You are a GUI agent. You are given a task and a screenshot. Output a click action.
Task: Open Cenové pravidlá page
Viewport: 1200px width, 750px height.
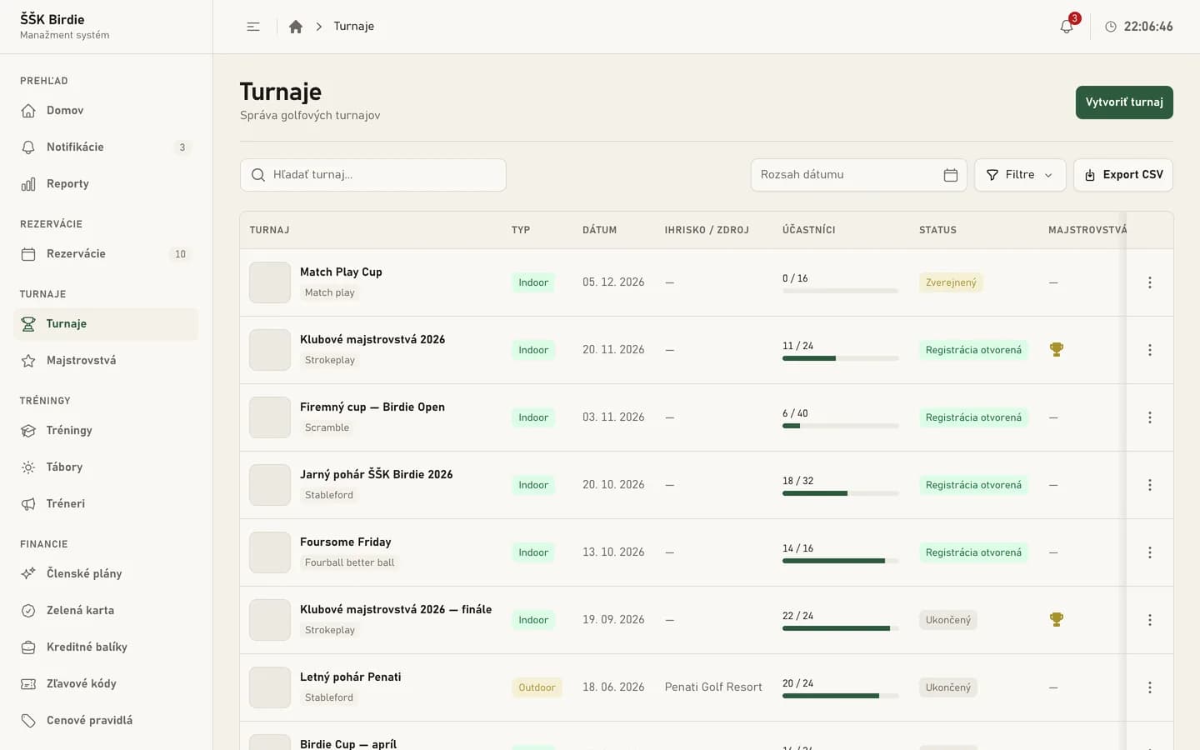pyautogui.click(x=106, y=721)
